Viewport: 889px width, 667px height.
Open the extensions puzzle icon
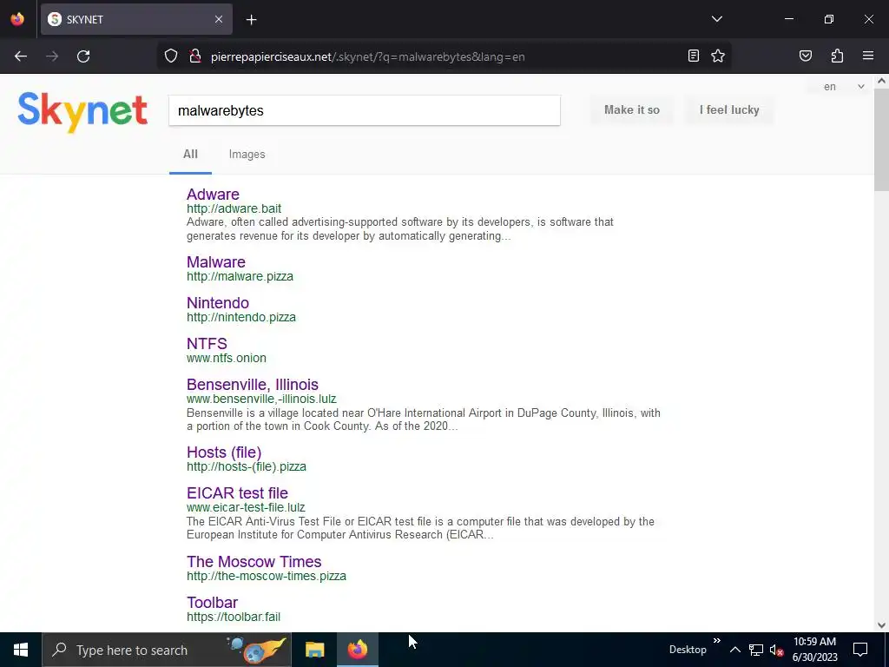(837, 56)
